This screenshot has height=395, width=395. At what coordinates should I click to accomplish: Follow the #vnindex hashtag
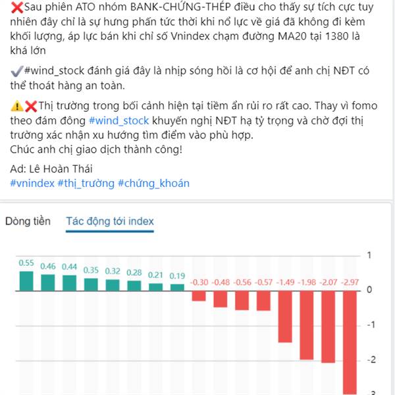pos(32,183)
